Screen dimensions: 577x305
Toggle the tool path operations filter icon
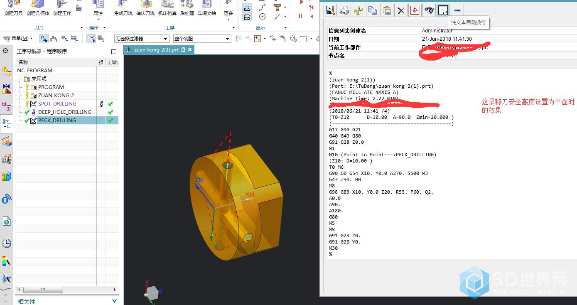[91, 39]
